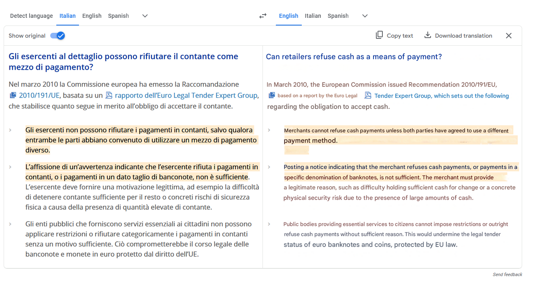Screen dimensions: 559x287
Task: Click document icon before 2010/191/UE link
Action: point(13,96)
